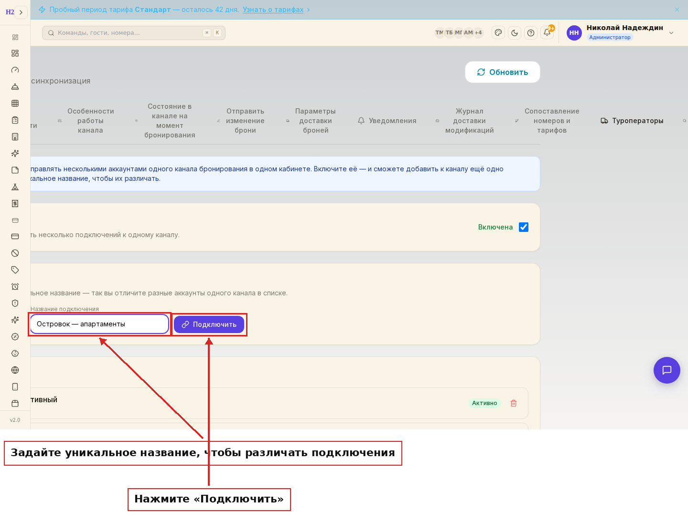The height and width of the screenshot is (522, 688).
Task: Click the alarm clock sidebar icon
Action: click(15, 286)
